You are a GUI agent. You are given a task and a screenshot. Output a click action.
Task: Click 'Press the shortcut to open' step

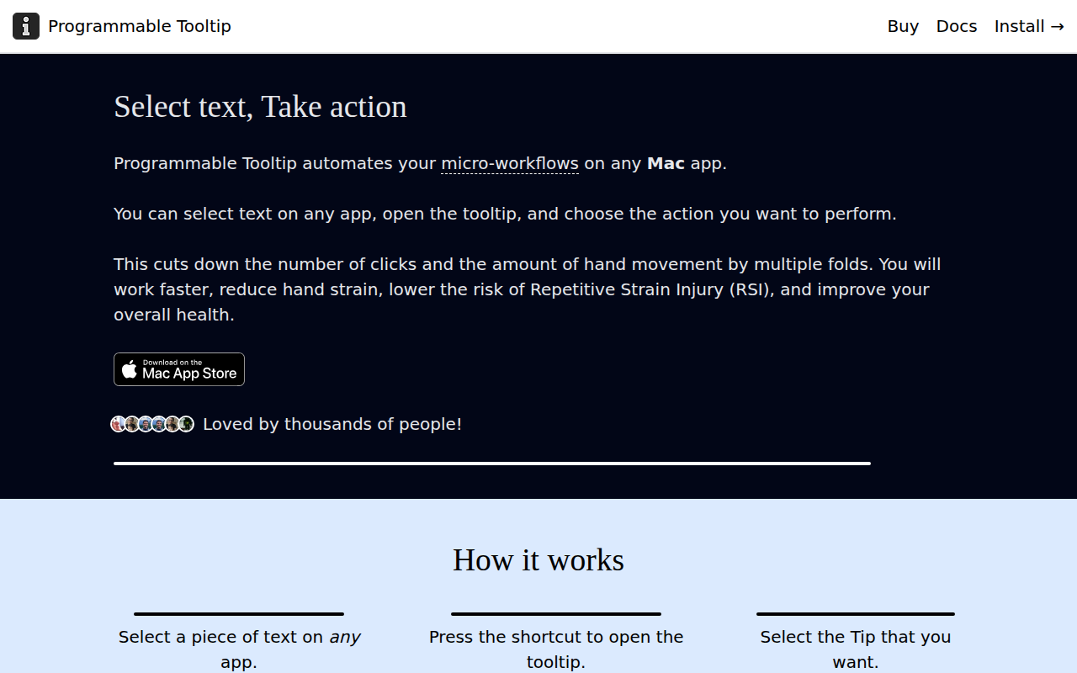(x=556, y=649)
